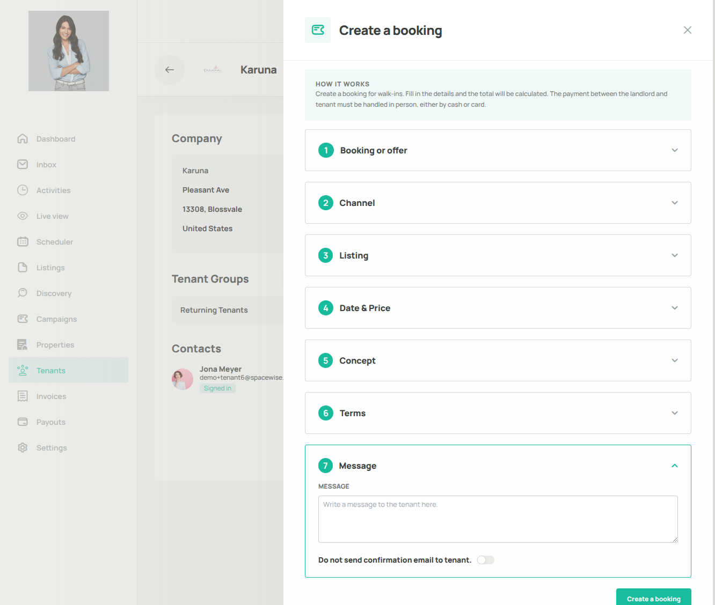Click the back arrow beside Karuna
715x605 pixels.
tap(170, 70)
